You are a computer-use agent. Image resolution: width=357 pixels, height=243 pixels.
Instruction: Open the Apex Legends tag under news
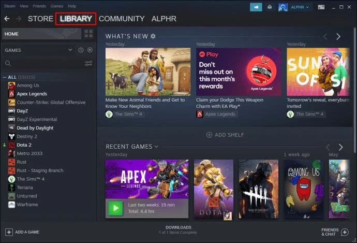[217, 114]
